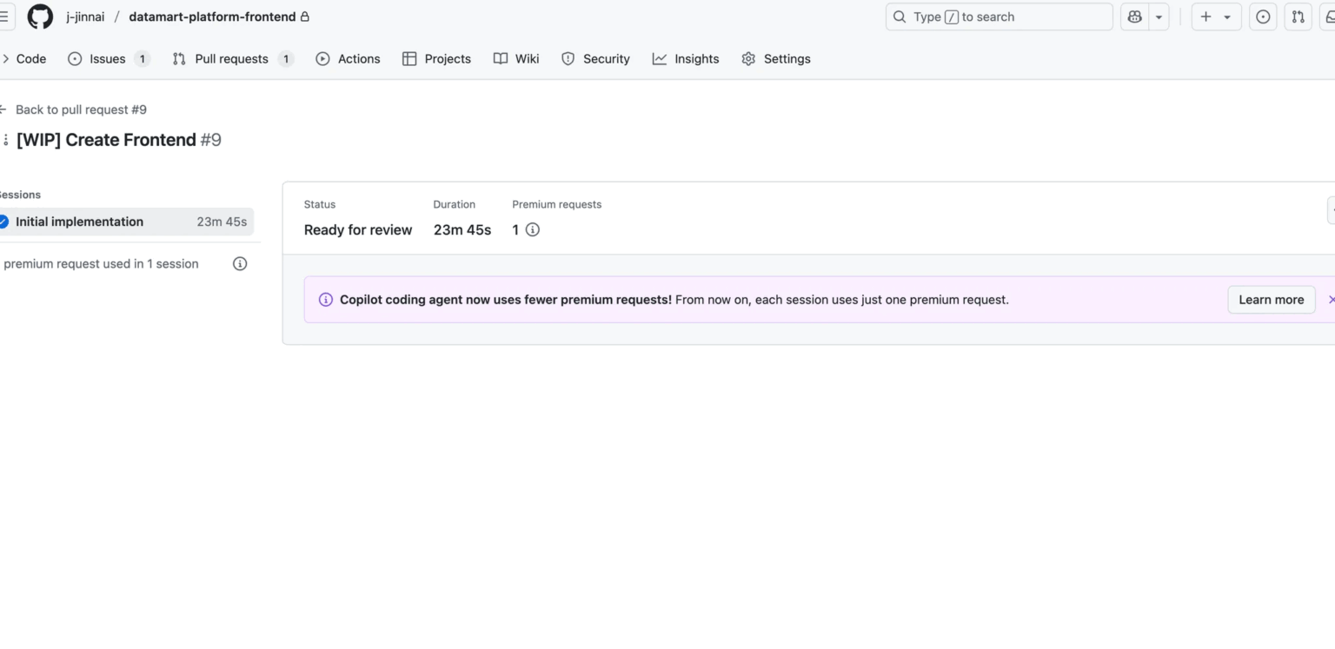Open the Settings gear icon

tap(747, 58)
